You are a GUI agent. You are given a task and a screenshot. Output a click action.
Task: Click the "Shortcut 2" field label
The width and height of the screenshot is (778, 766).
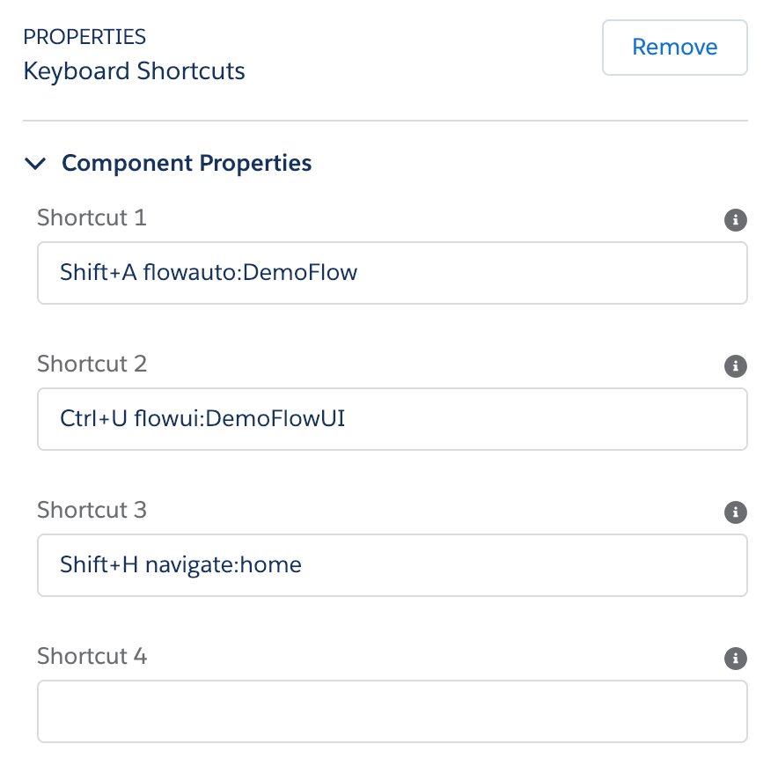coord(92,364)
